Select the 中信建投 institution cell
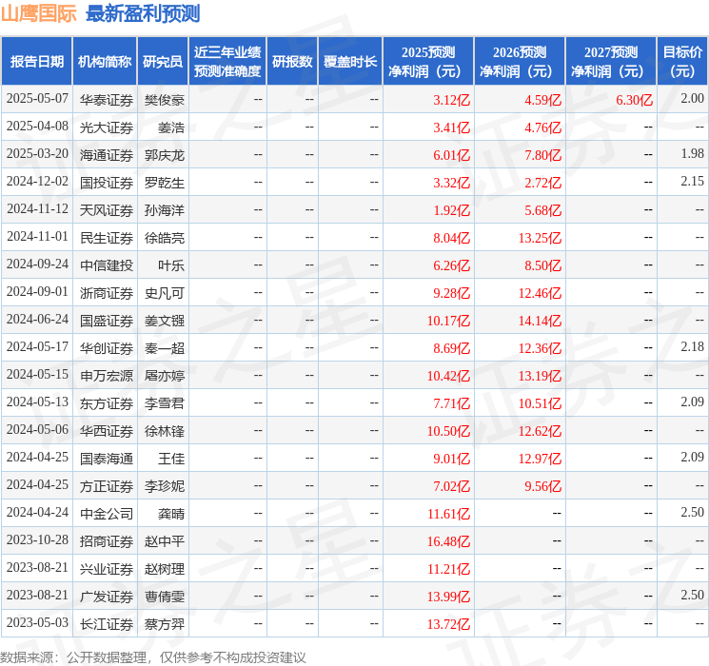 [x=107, y=265]
